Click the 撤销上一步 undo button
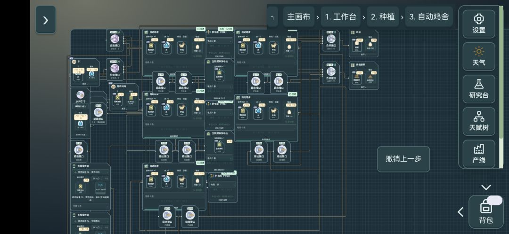Screen dimensions: 509x234 (x=403, y=159)
